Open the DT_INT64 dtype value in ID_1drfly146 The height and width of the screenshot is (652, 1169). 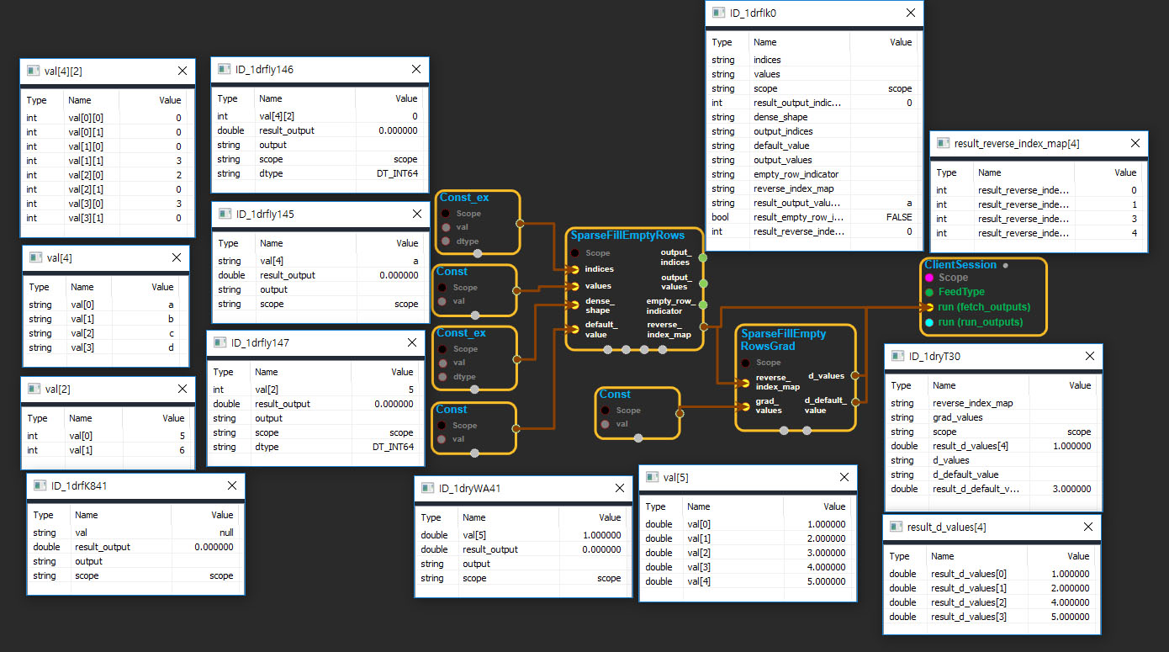[394, 173]
